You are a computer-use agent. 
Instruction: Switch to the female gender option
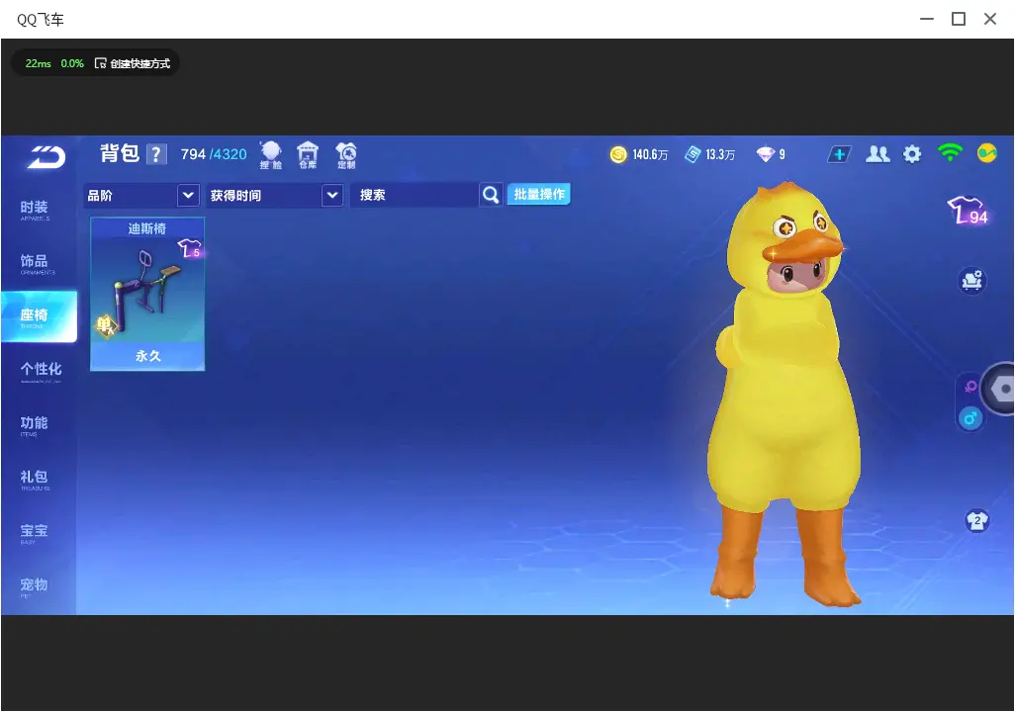[970, 387]
